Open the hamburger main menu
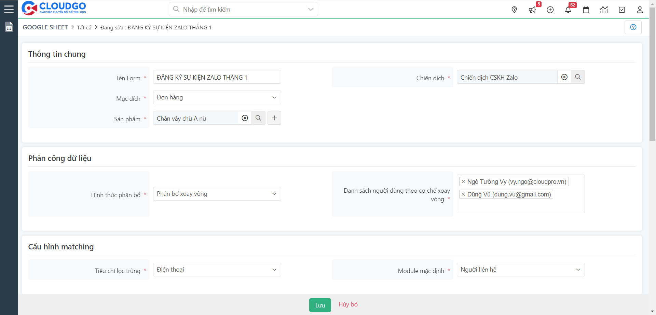This screenshot has height=315, width=656. (9, 9)
